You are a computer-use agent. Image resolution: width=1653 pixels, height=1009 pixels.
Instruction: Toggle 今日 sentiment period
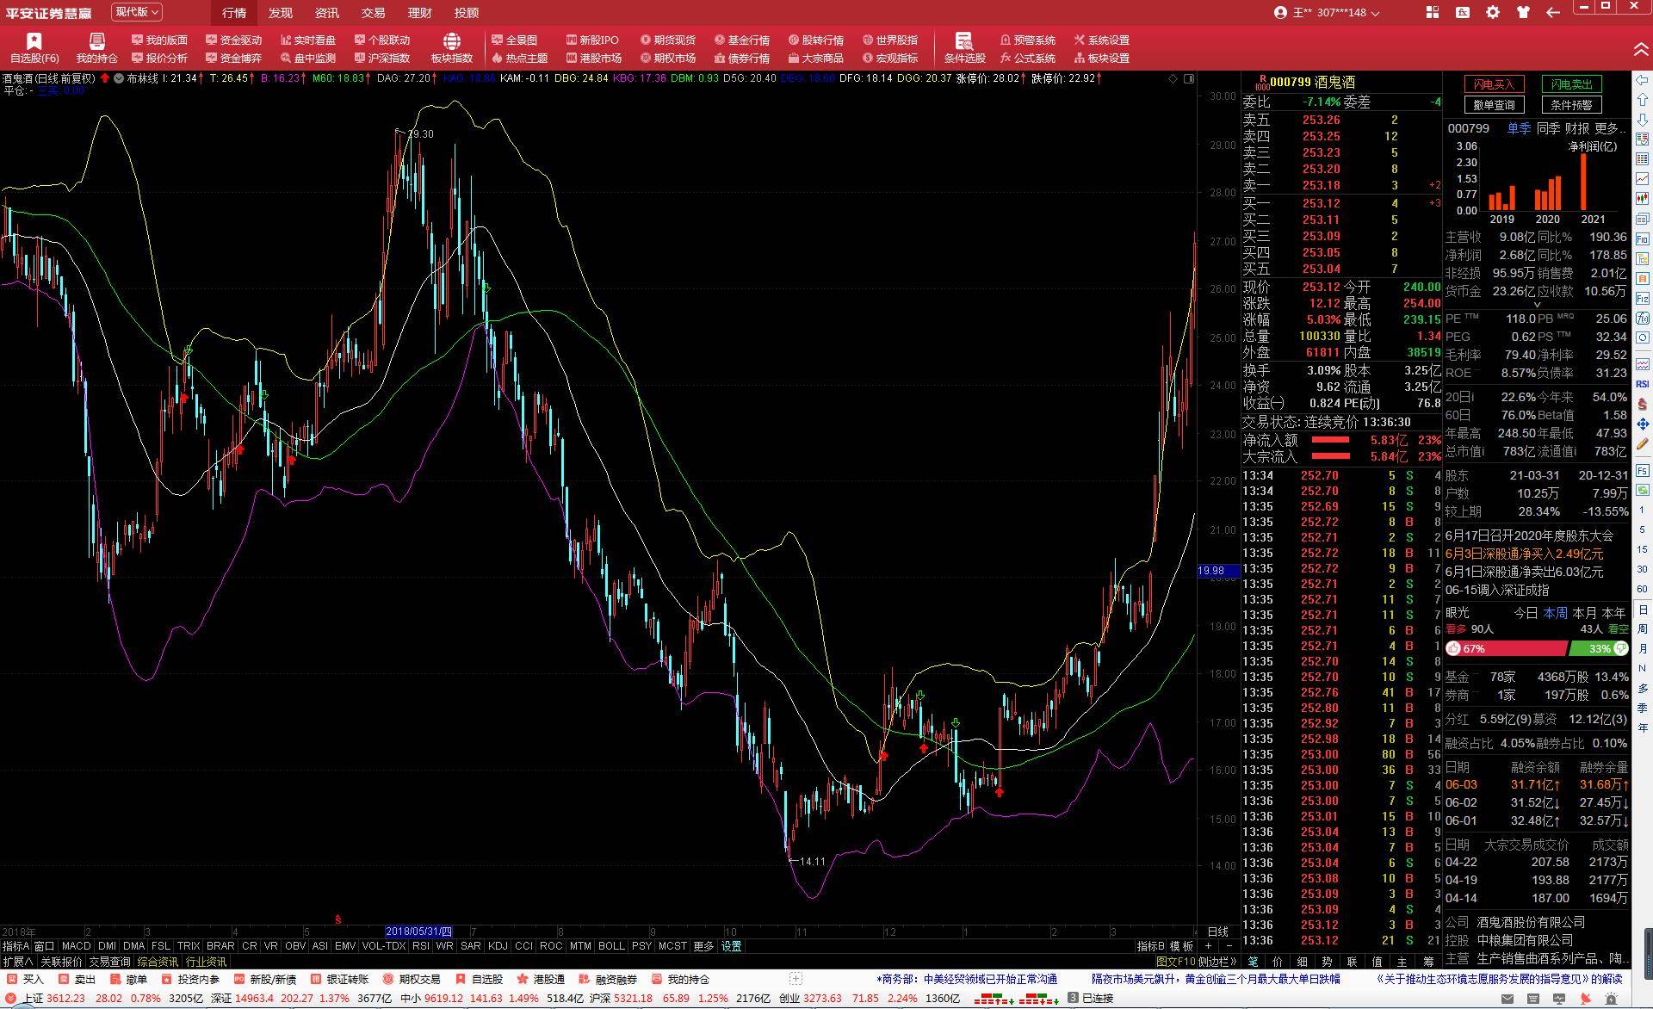point(1526,613)
